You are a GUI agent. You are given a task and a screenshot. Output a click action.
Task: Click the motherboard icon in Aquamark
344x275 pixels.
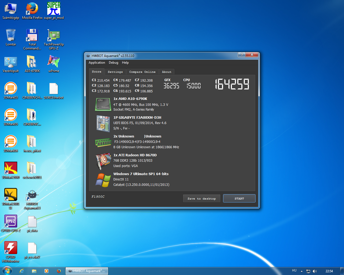(x=103, y=124)
